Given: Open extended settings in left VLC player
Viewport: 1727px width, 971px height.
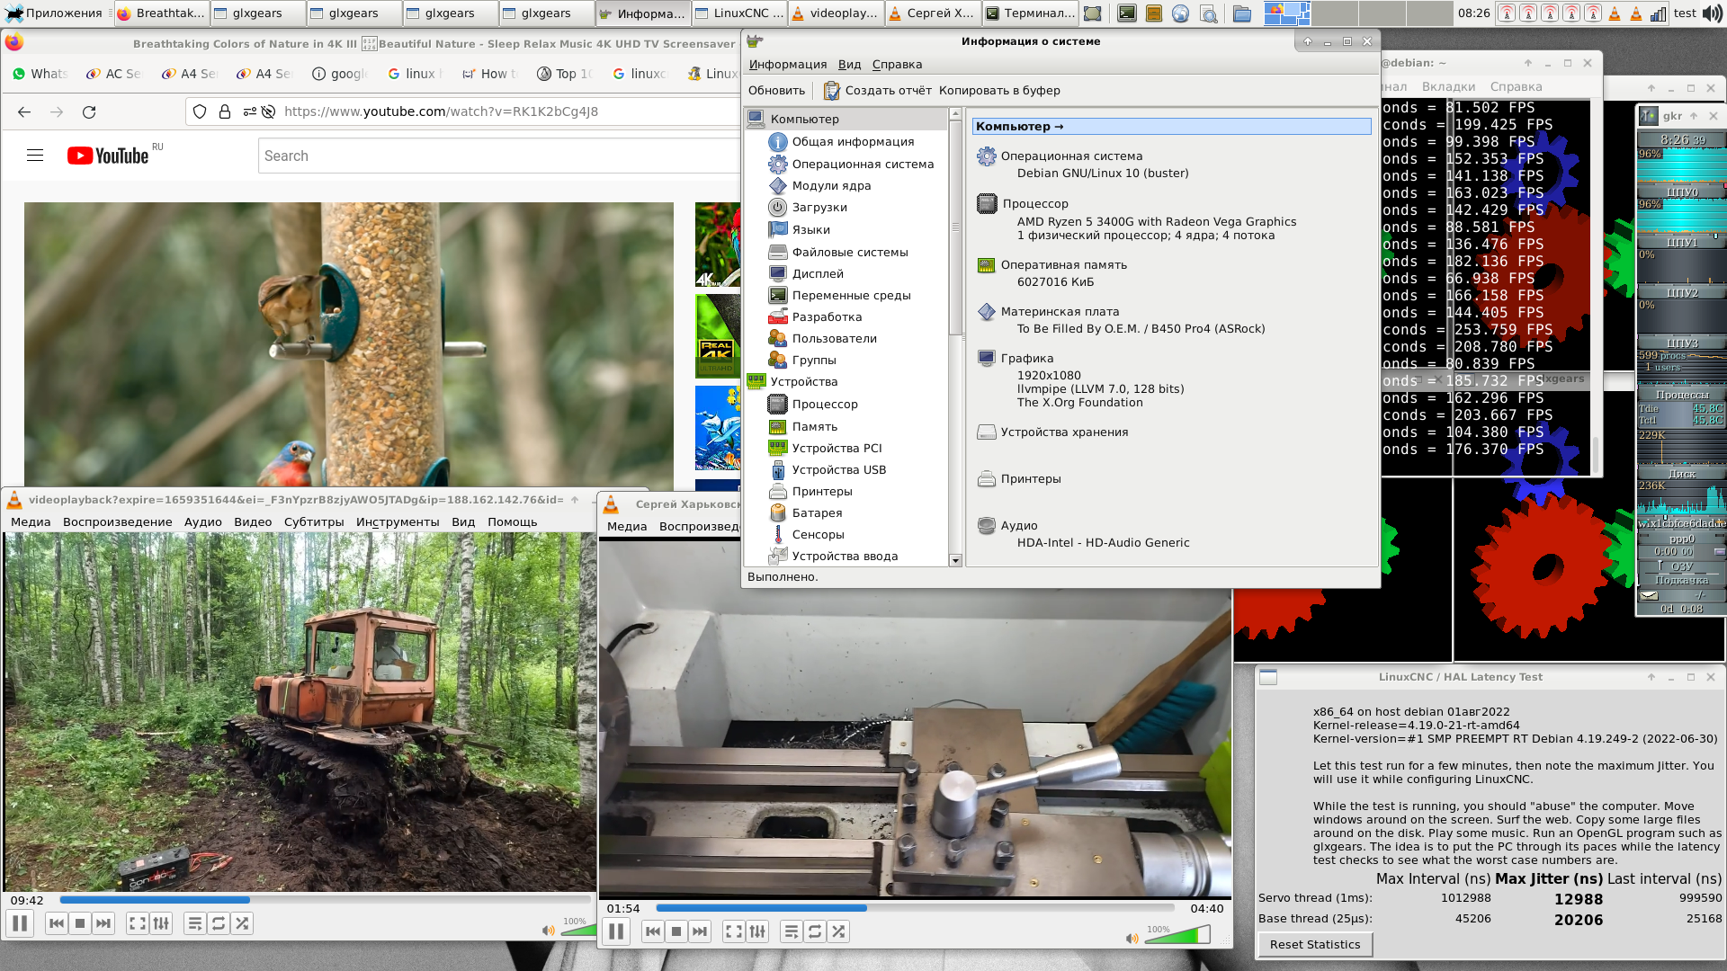Looking at the screenshot, I should click(x=161, y=923).
